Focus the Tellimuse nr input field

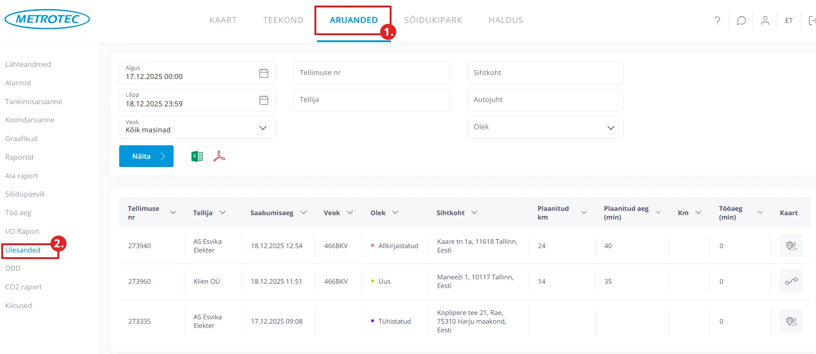coord(371,73)
